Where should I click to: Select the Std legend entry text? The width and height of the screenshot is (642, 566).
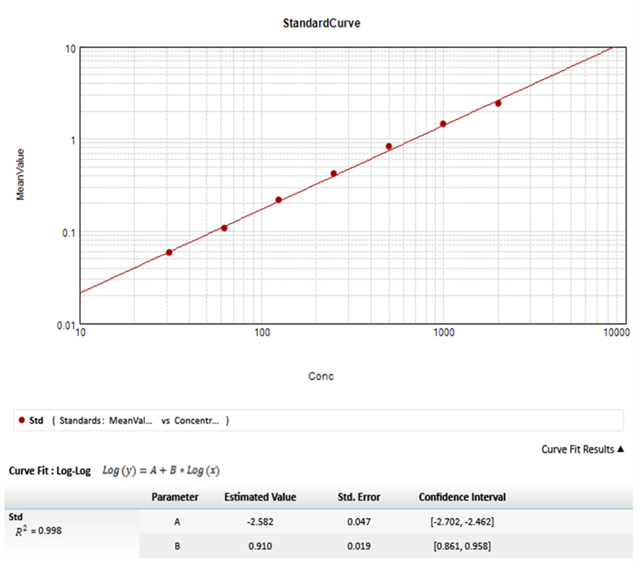click(36, 420)
